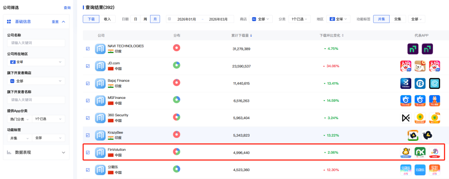Click MSFinance distribution donut chart
The height and width of the screenshot is (179, 449).
click(177, 100)
